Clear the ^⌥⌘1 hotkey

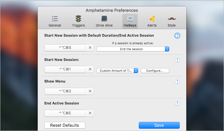pyautogui.click(x=90, y=69)
